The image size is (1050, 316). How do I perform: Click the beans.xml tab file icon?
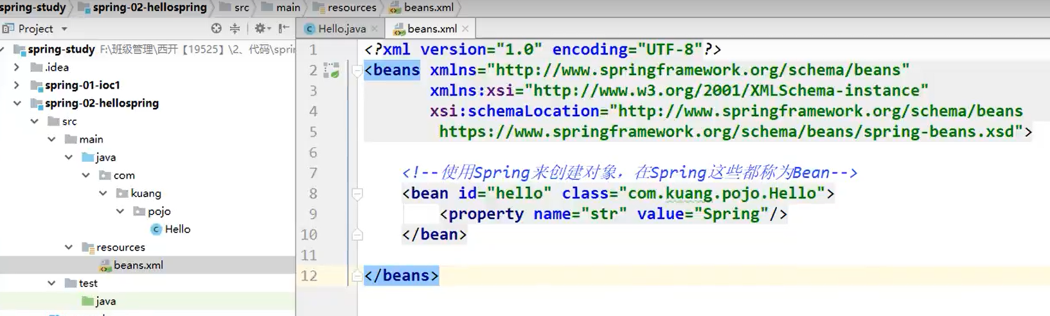pos(399,29)
